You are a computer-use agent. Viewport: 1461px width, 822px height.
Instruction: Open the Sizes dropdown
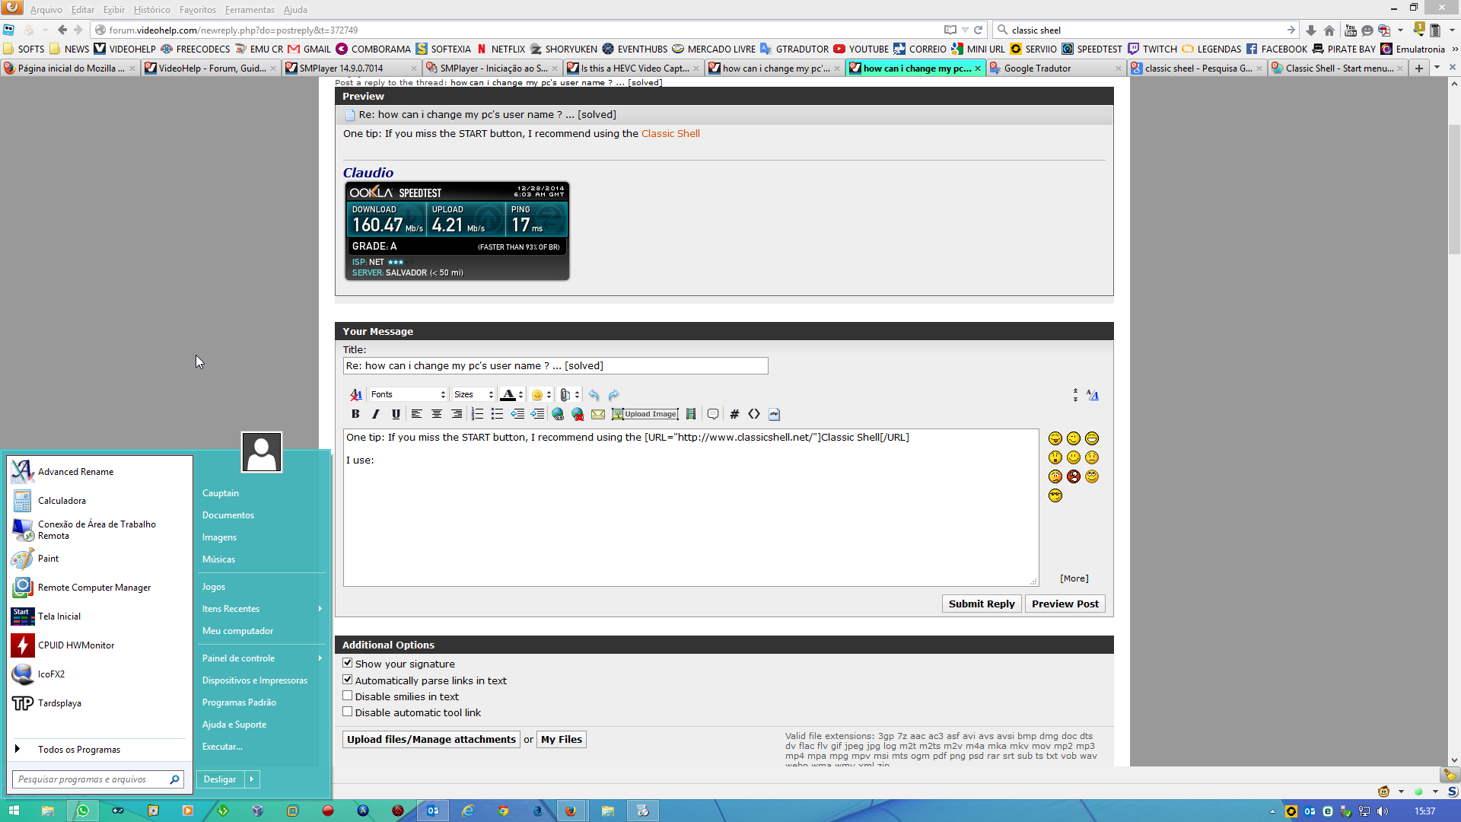point(473,394)
